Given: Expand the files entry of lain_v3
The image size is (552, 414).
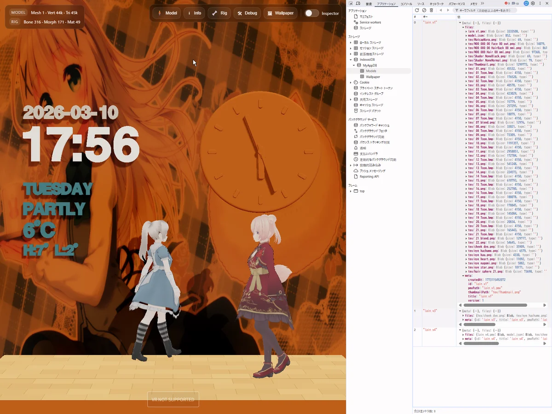Looking at the screenshot, I should [x=463, y=316].
